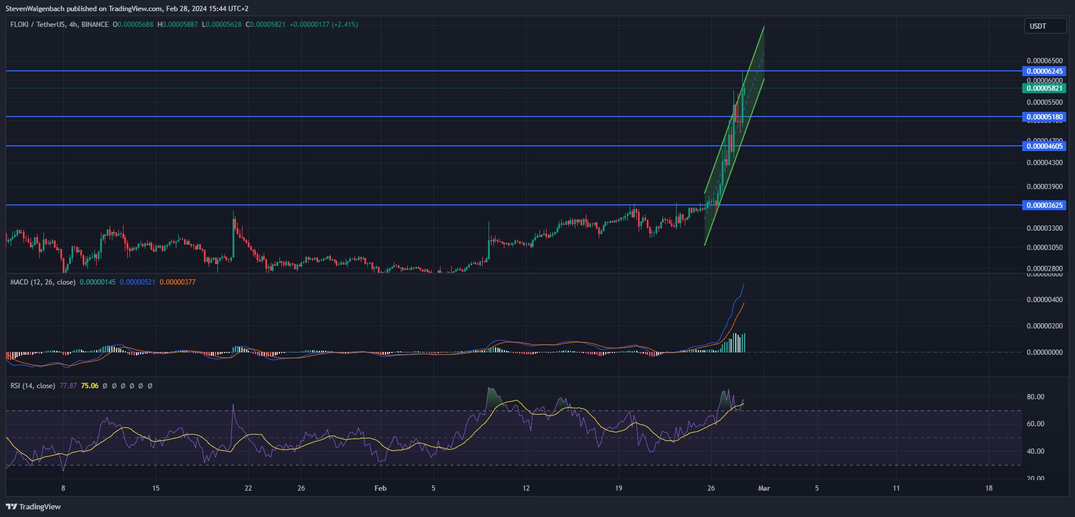1075x517 pixels.
Task: Click the '19' date axis label
Action: pos(619,488)
